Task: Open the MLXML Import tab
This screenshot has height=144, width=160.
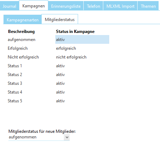Action: click(120, 6)
